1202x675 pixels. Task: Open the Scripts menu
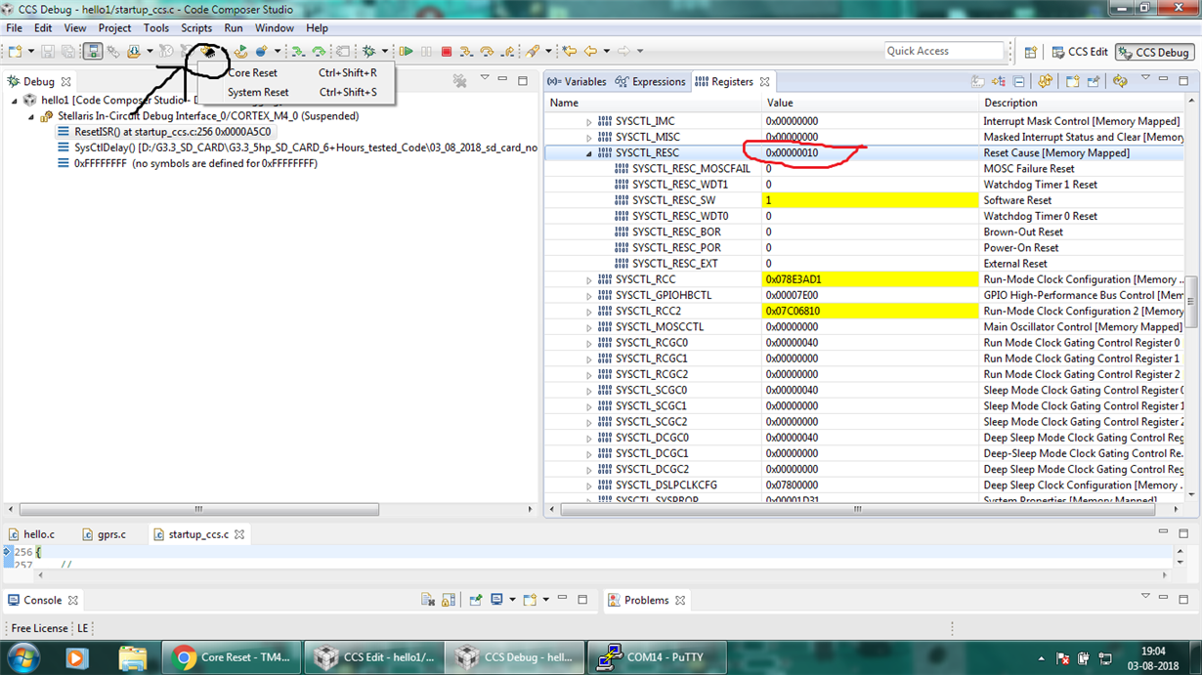click(196, 28)
